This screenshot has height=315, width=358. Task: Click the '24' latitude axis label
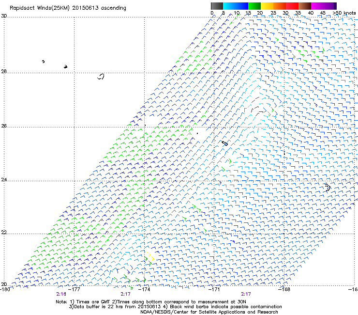pos(4,180)
